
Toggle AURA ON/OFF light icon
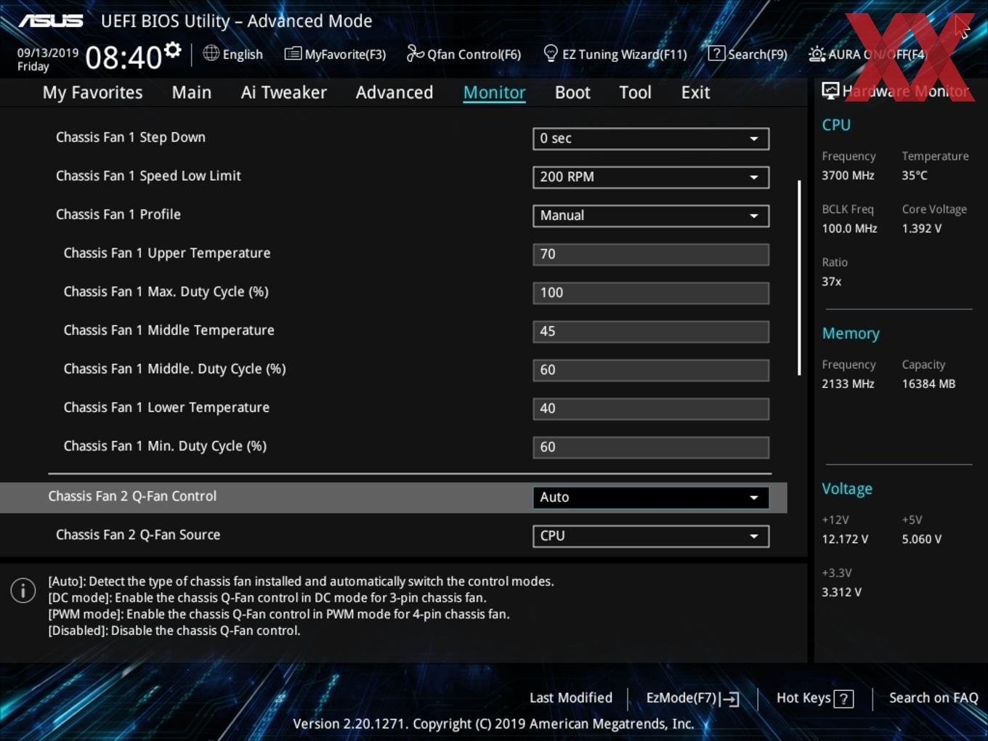pyautogui.click(x=817, y=54)
